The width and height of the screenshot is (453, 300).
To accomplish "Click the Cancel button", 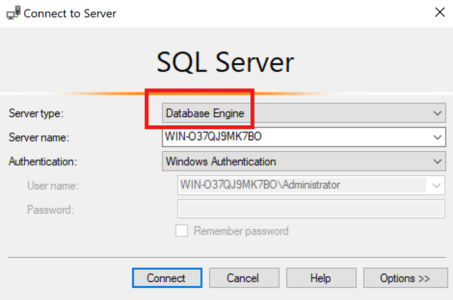I will [x=244, y=278].
